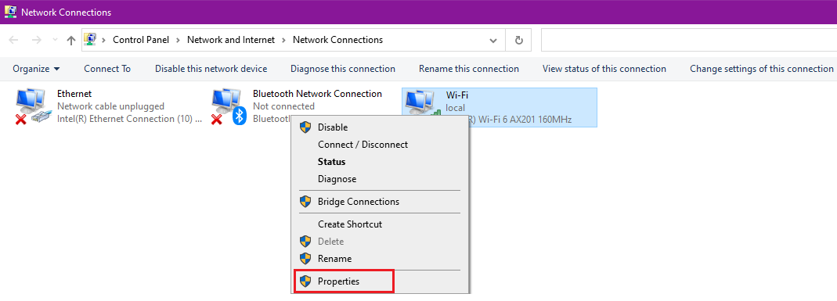Click shield icon beside Delete

click(305, 242)
